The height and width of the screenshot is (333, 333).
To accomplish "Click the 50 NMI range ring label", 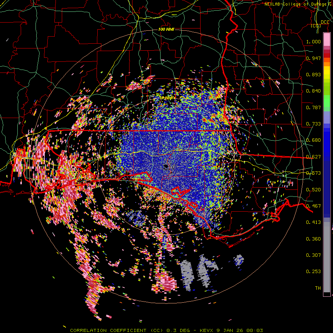I will [167, 98].
